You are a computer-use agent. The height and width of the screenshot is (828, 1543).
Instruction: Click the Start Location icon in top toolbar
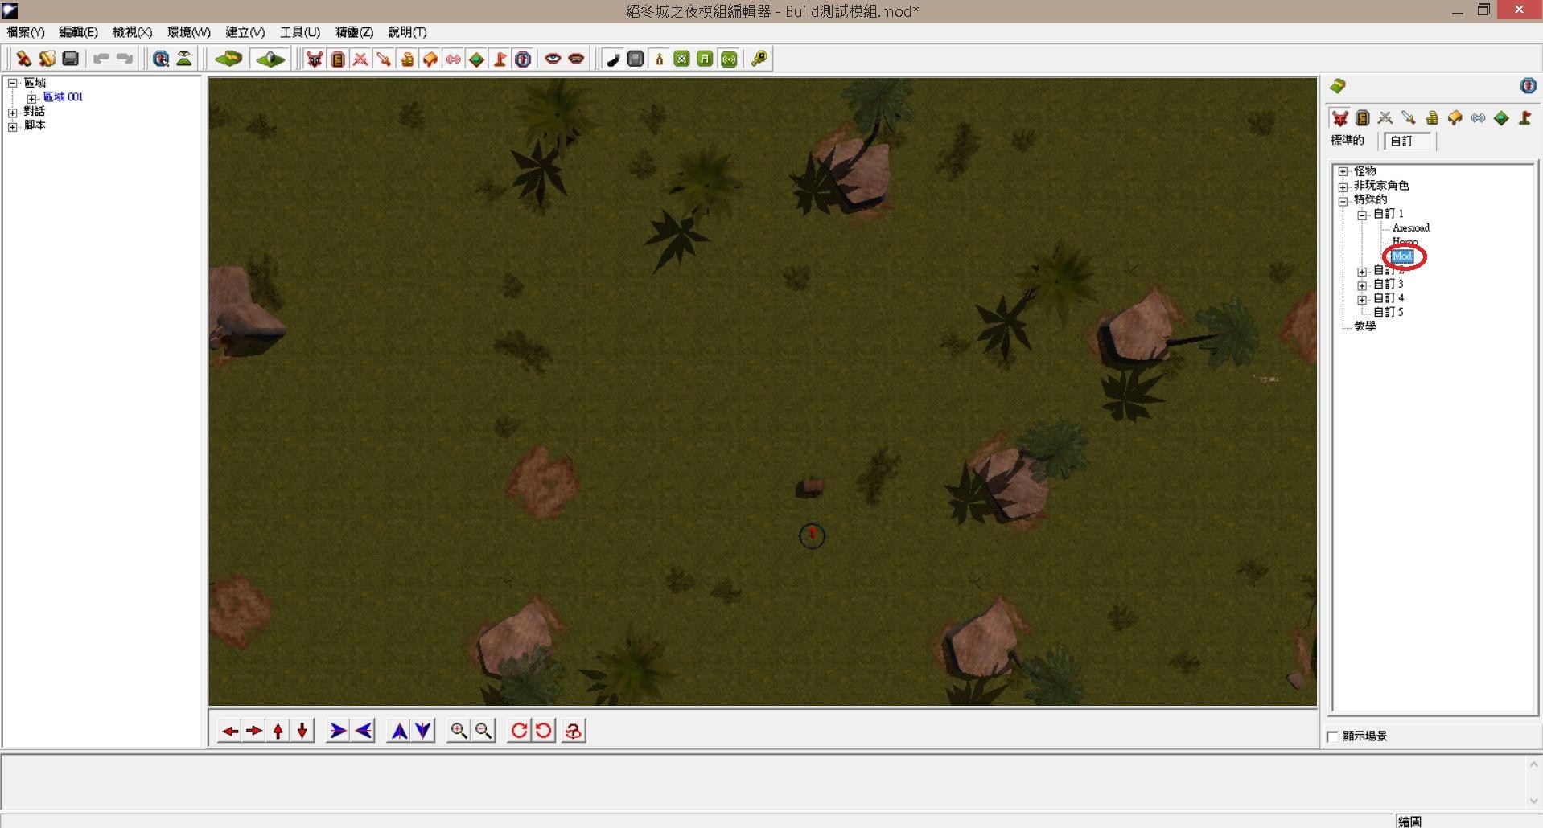[523, 59]
